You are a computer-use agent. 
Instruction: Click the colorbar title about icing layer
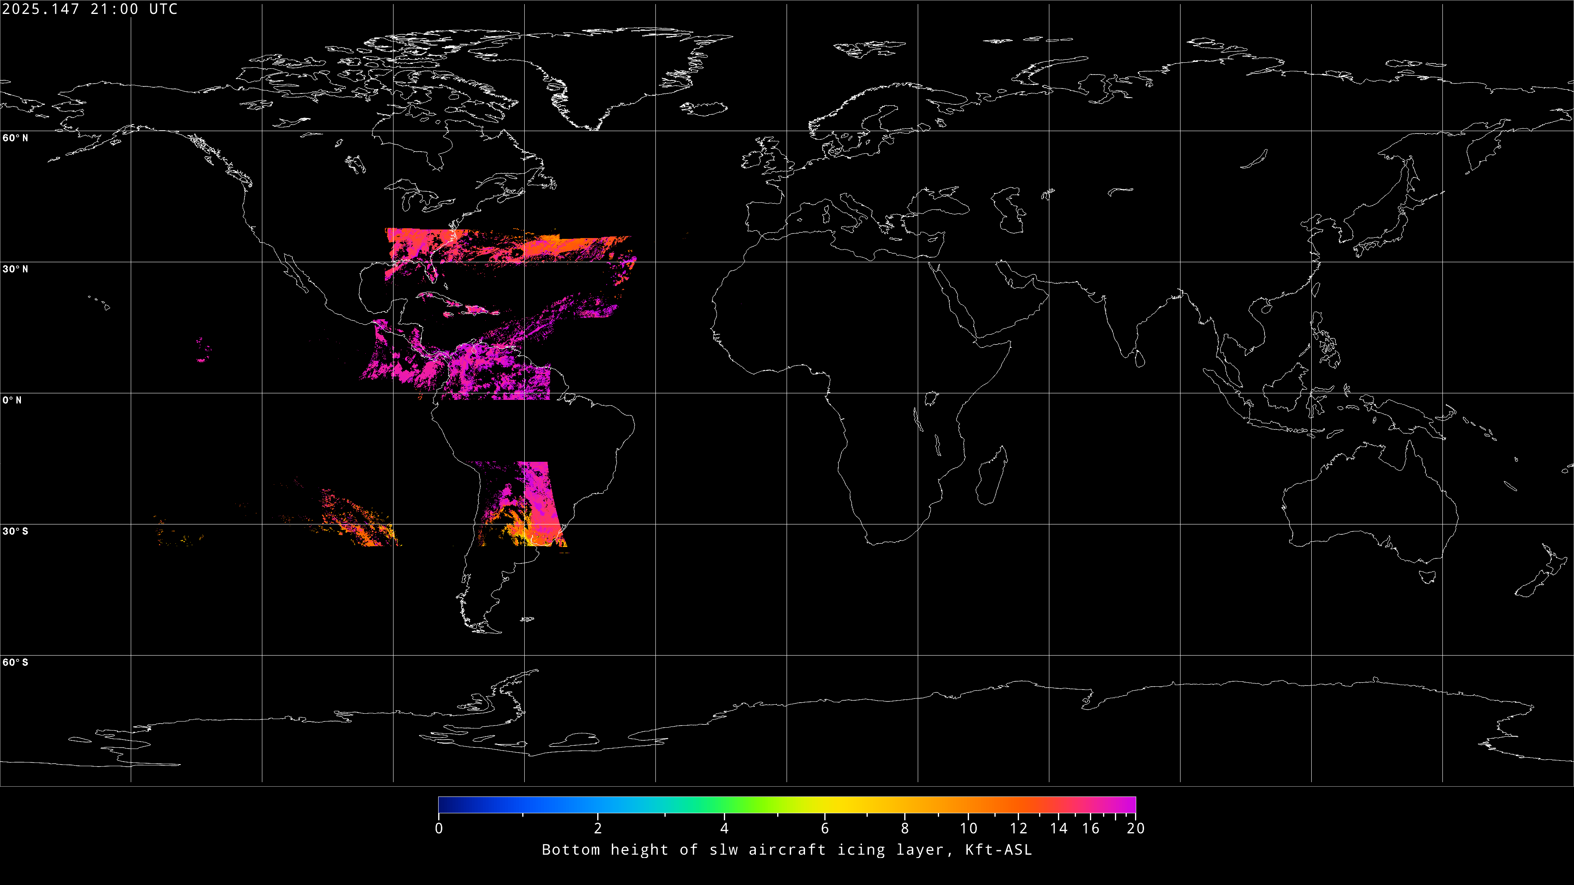[x=787, y=850]
